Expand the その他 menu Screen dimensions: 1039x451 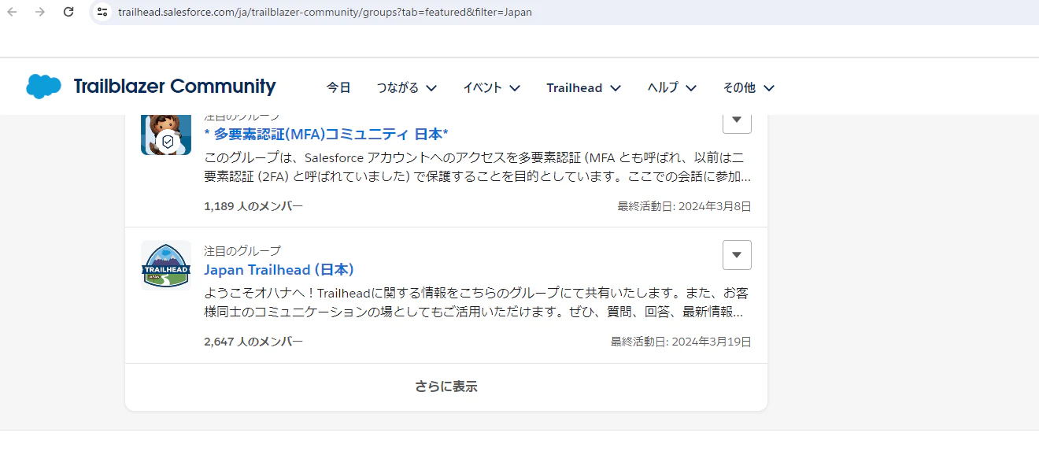749,87
